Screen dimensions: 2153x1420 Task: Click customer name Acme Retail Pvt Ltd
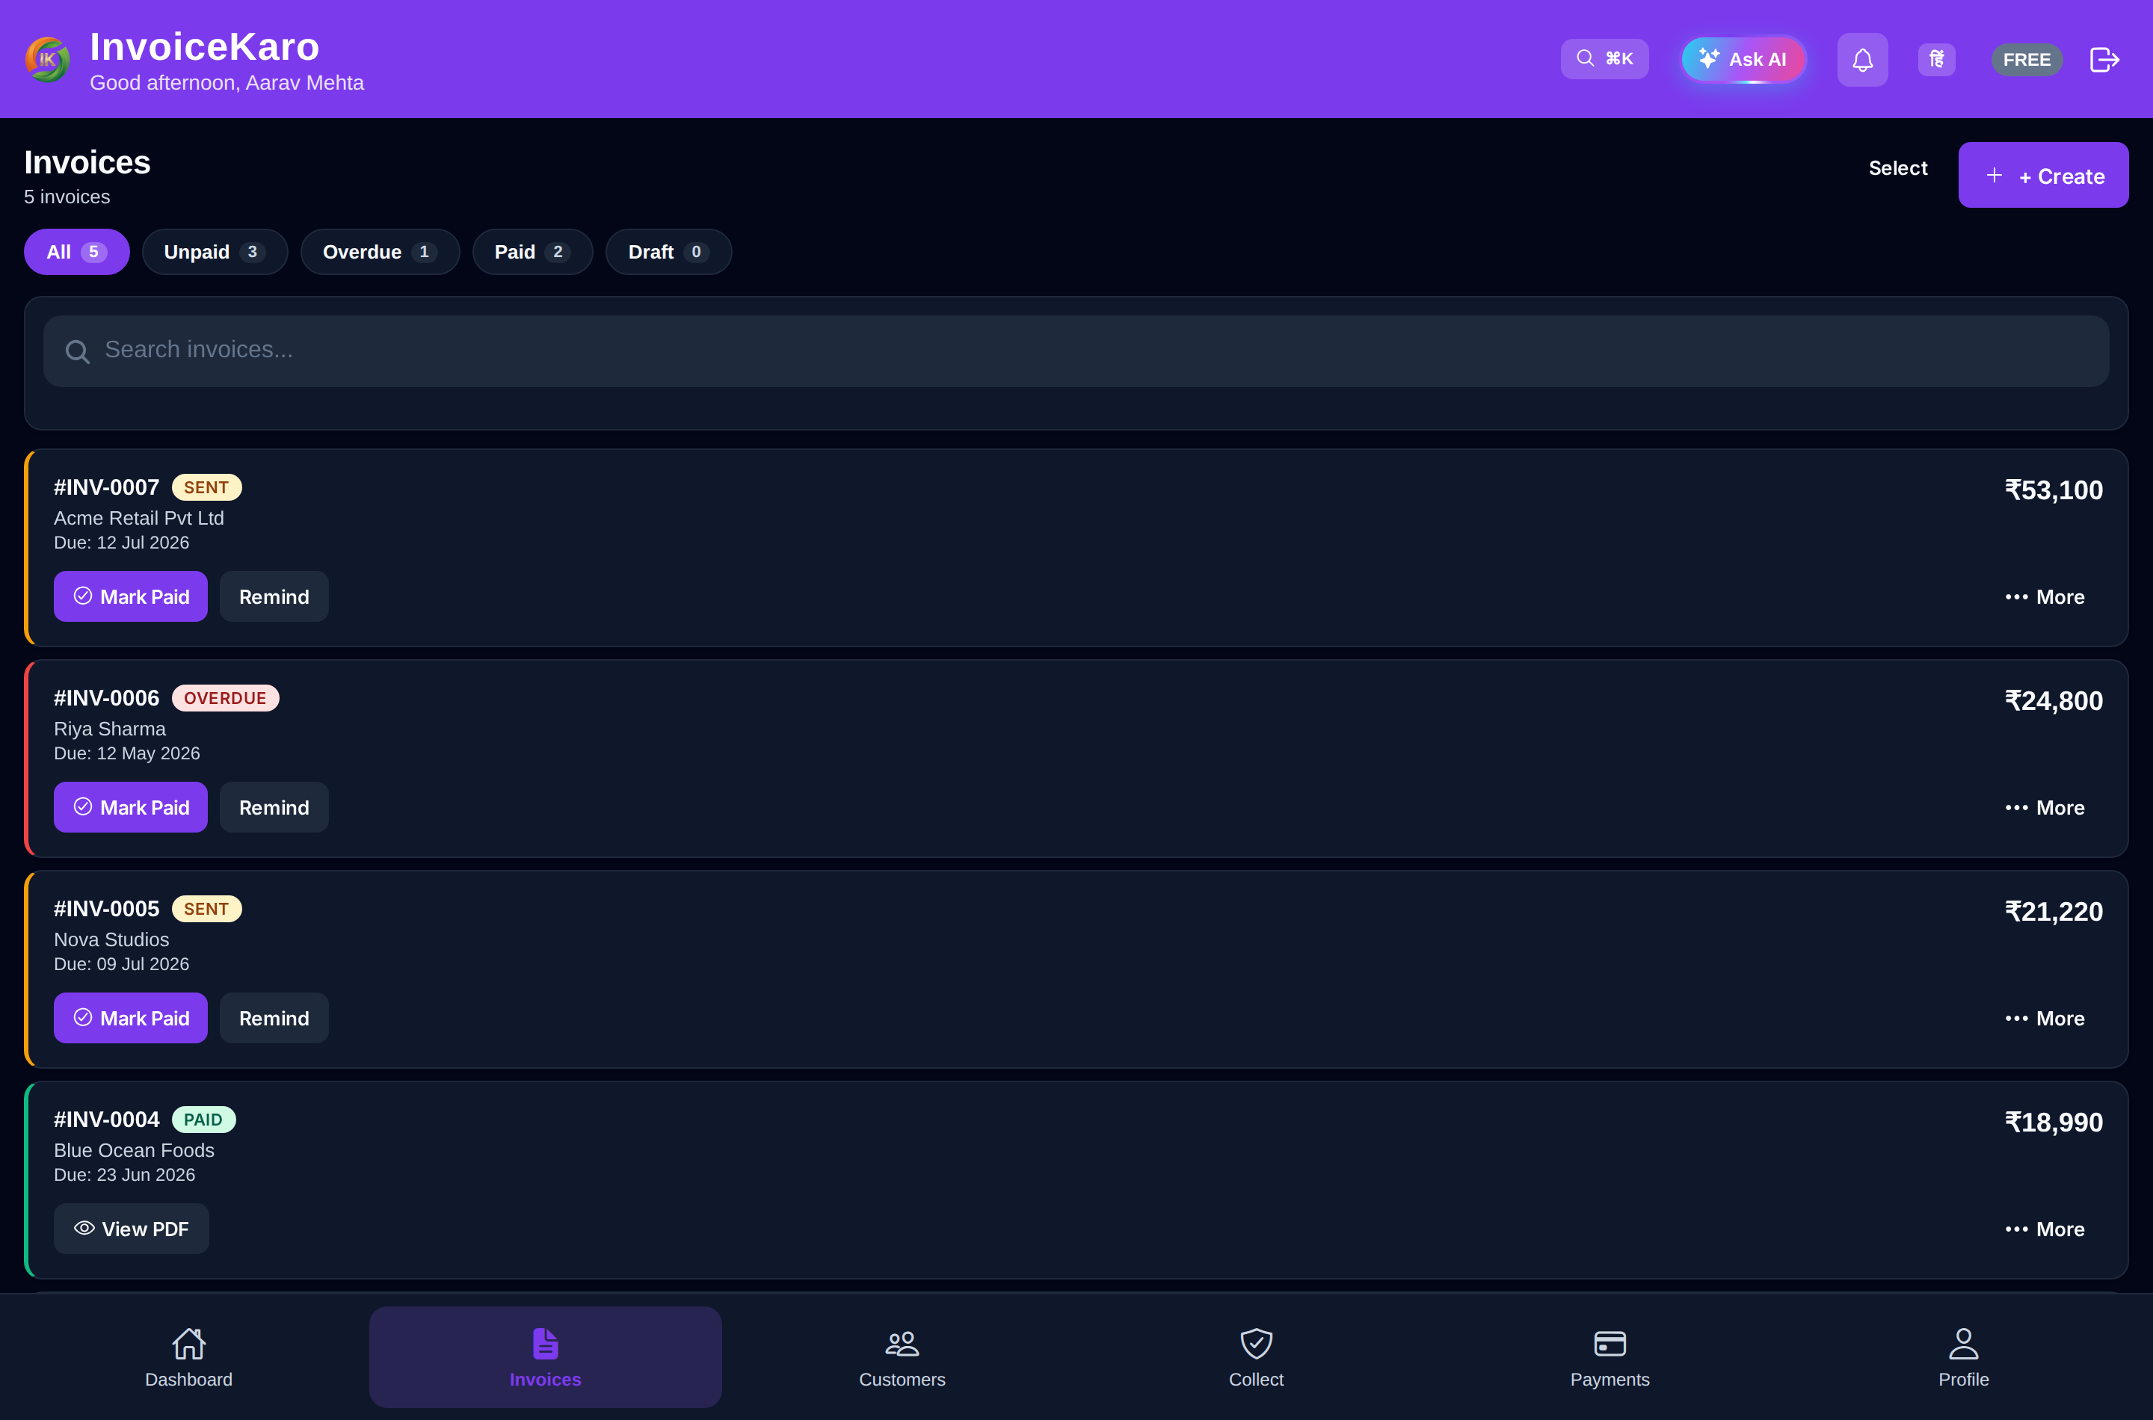[x=138, y=518]
